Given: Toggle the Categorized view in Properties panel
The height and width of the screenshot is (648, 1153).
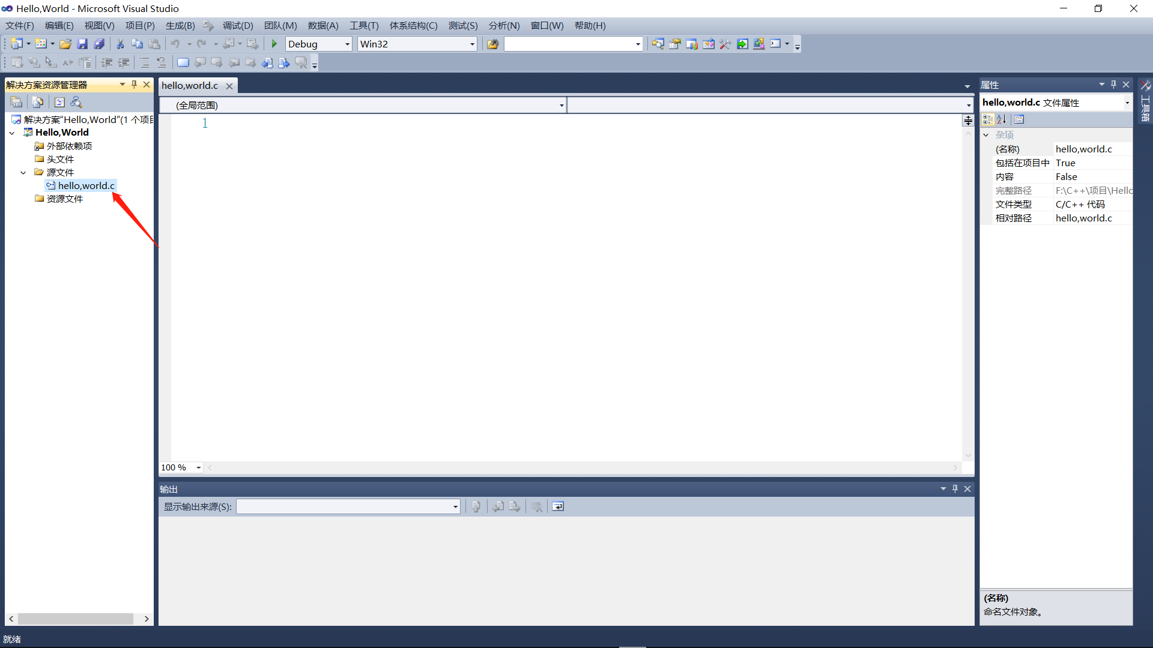Looking at the screenshot, I should pyautogui.click(x=988, y=119).
